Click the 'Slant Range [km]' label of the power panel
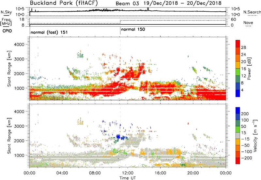The image size is (261, 180). (9, 69)
